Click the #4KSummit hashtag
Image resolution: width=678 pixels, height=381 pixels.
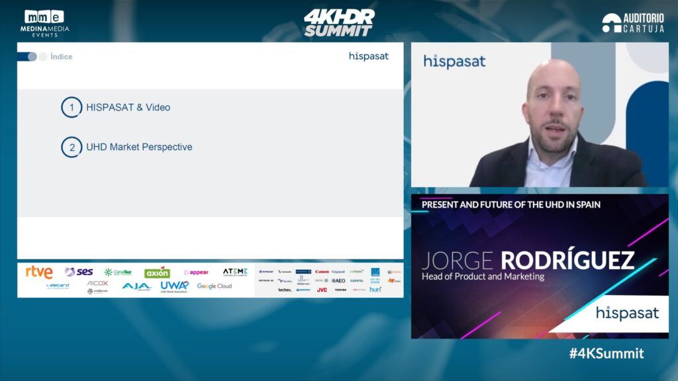coord(606,353)
